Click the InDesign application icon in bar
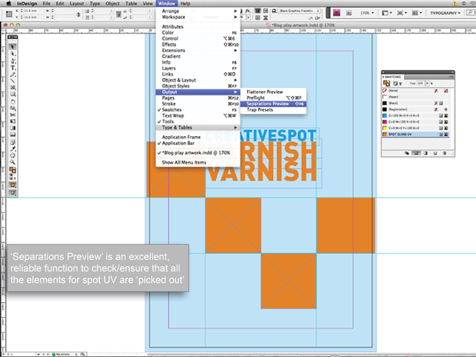 click(x=337, y=13)
